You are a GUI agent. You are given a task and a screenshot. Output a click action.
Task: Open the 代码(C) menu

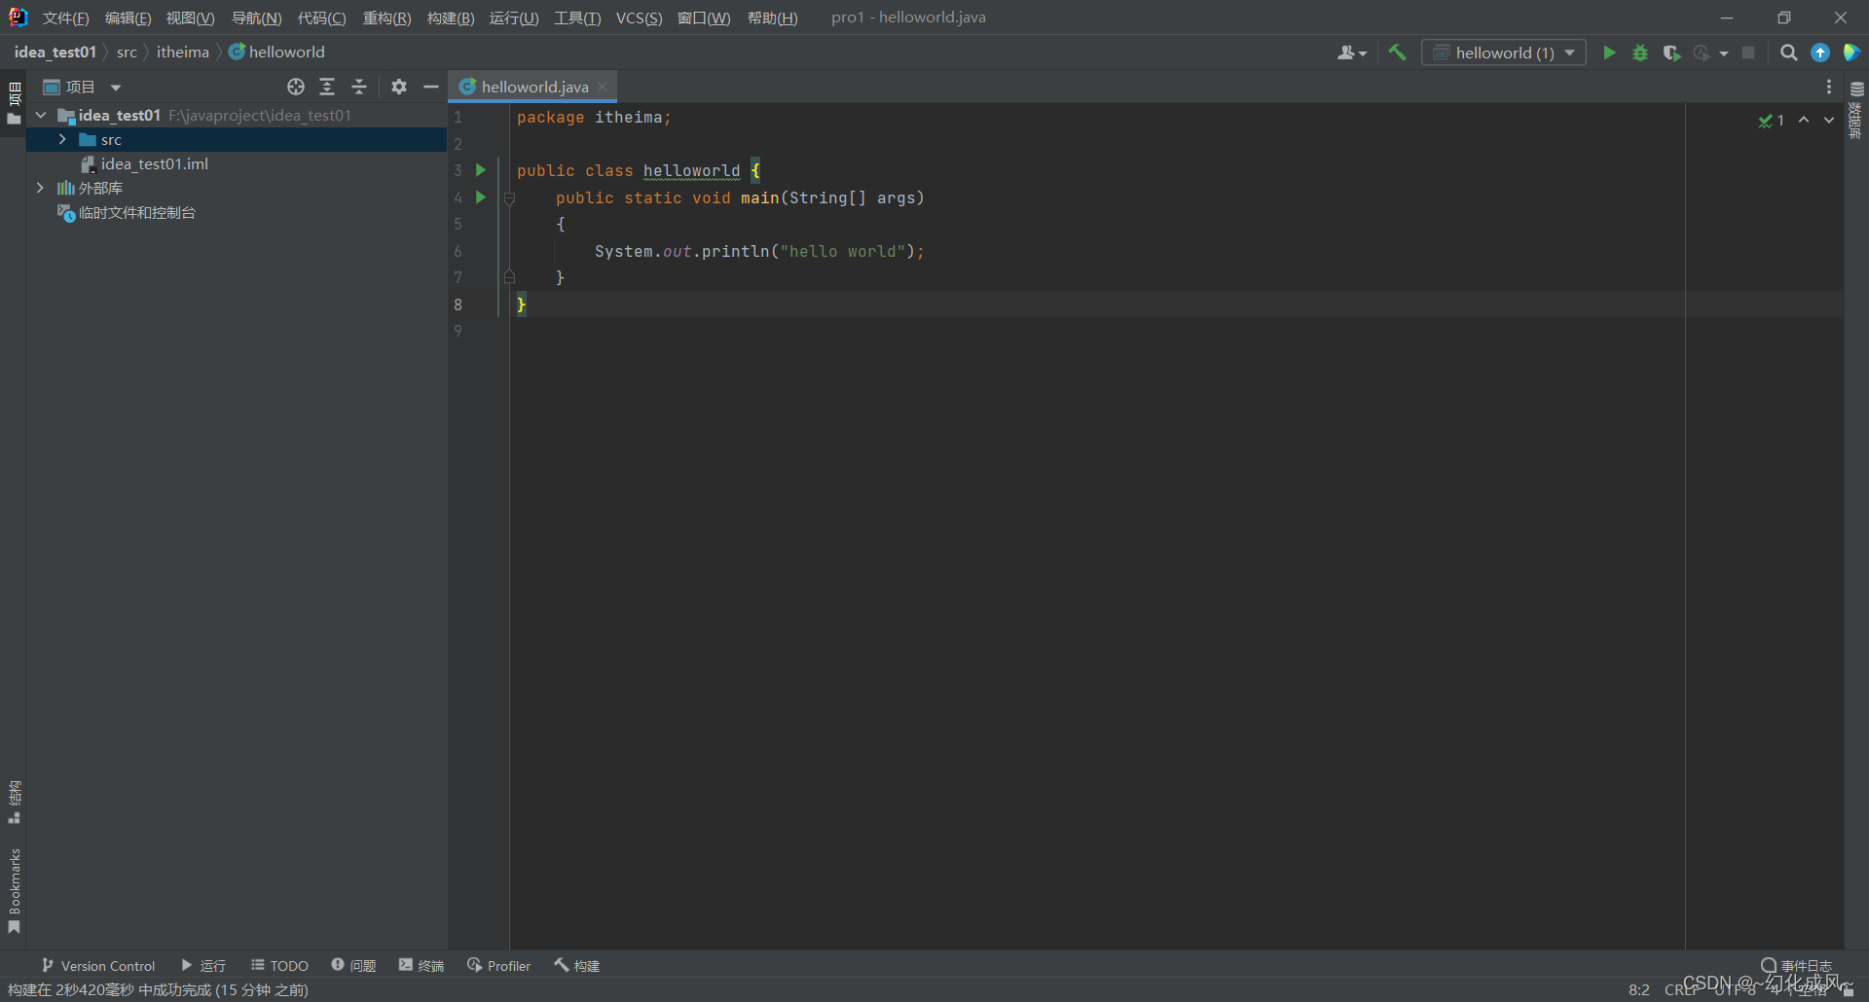pyautogui.click(x=321, y=18)
